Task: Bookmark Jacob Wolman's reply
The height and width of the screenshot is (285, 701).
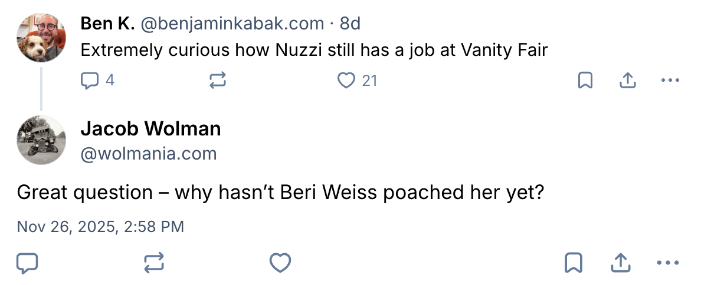Action: click(x=574, y=263)
